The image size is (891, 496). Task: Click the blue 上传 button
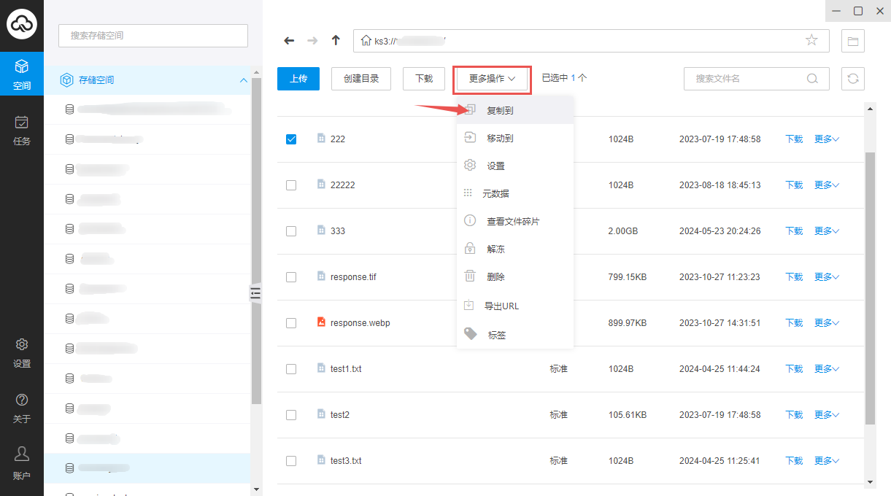(x=298, y=79)
